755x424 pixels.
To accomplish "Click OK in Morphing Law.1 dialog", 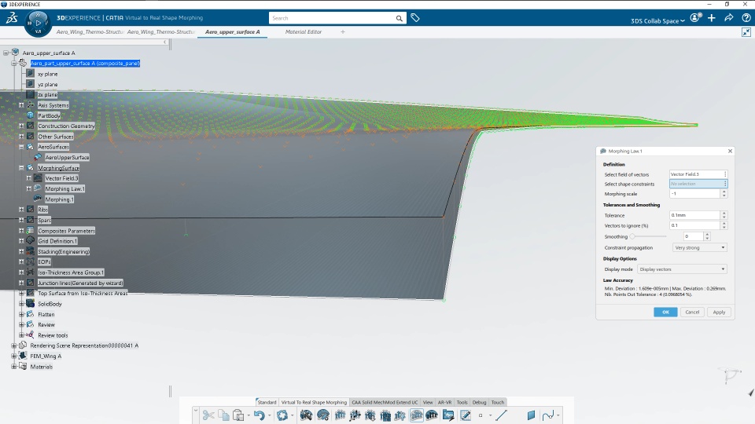I will point(665,312).
